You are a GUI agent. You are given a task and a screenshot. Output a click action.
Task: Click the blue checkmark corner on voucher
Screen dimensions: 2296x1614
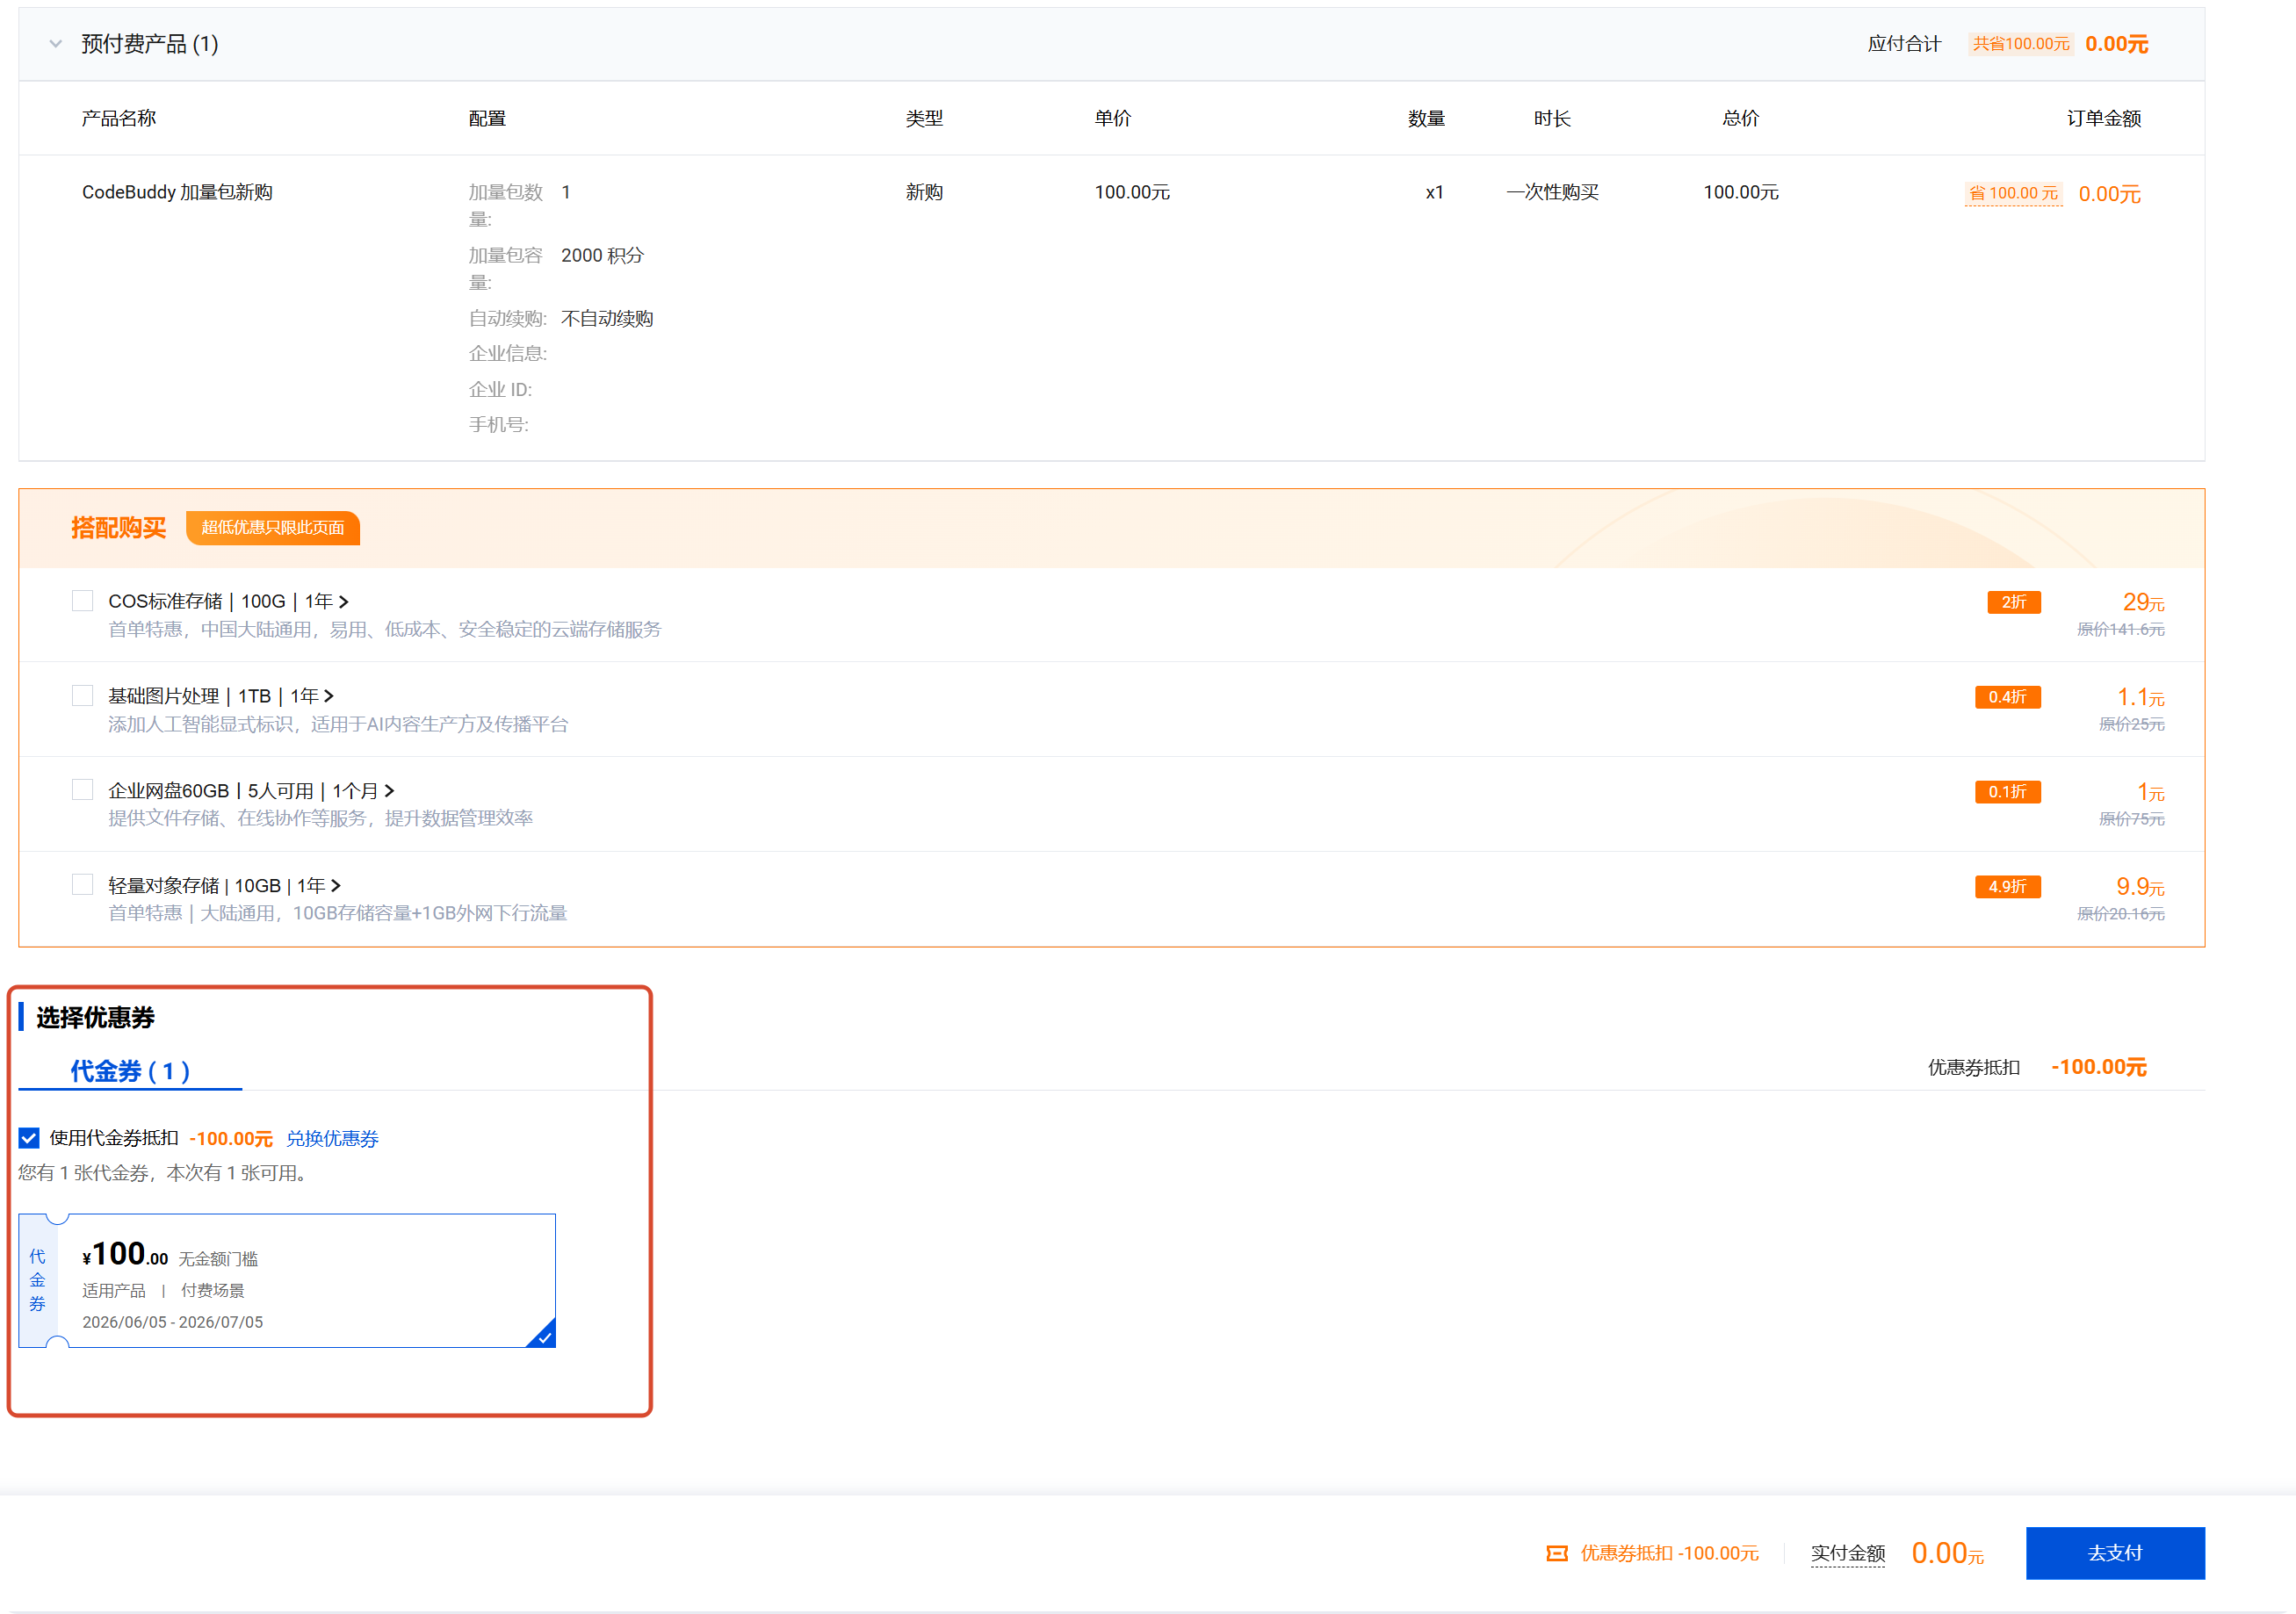(544, 1336)
